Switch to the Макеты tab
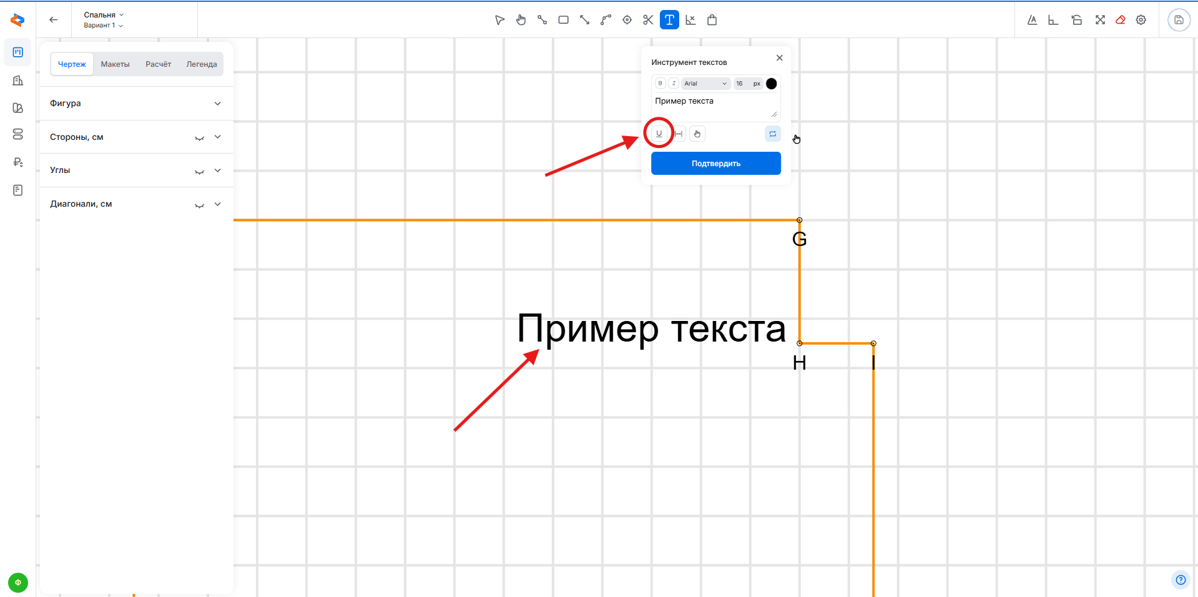Viewport: 1198px width, 597px height. tap(115, 64)
